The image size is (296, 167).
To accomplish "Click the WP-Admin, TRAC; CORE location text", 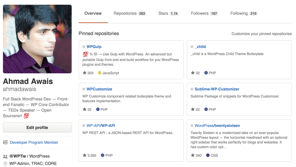I will click(33, 163).
